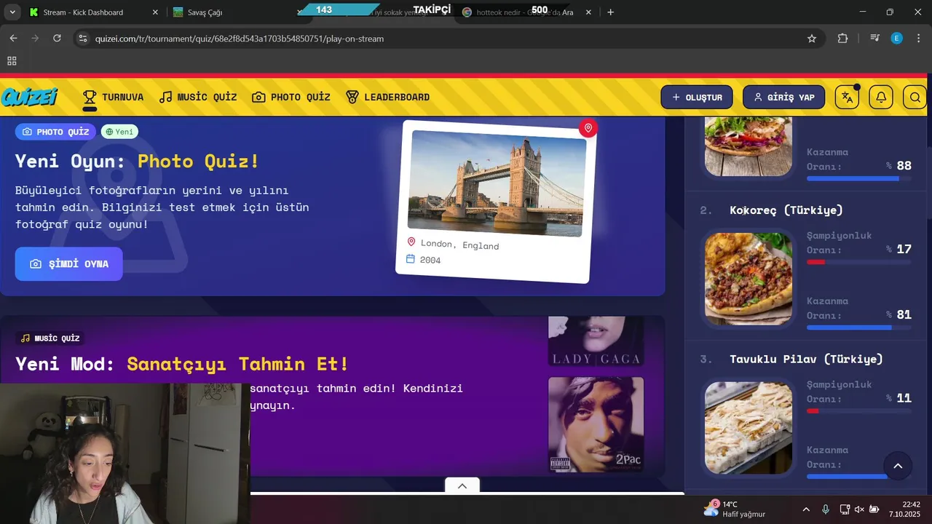The height and width of the screenshot is (524, 932).
Task: Click the display cast icon in system tray
Action: click(x=845, y=509)
